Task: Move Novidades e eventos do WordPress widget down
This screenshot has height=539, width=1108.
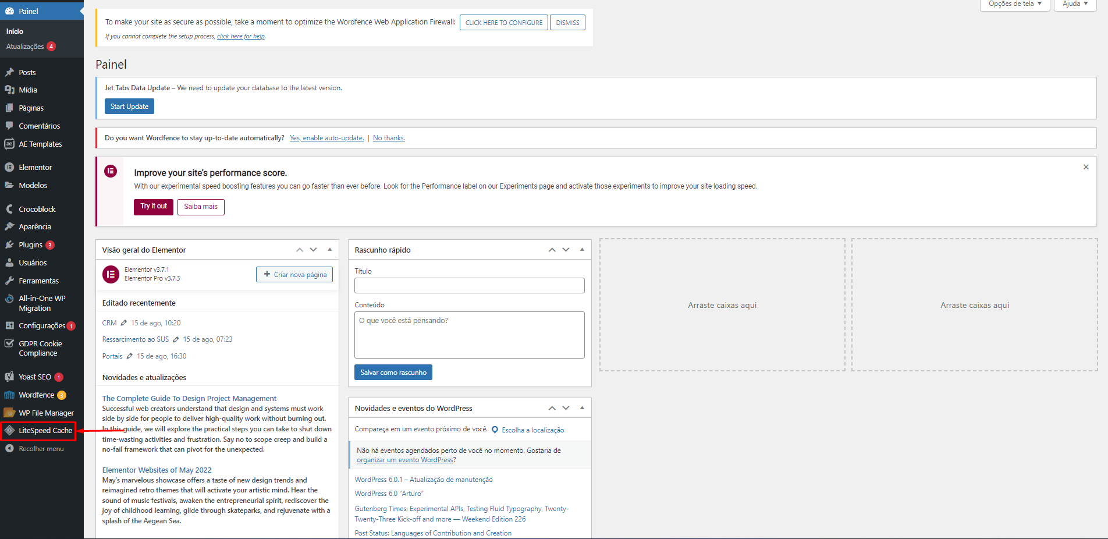Action: (x=566, y=408)
